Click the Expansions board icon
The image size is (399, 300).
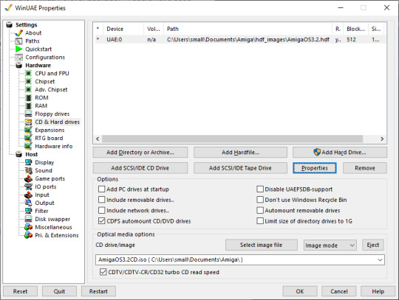pos(28,130)
